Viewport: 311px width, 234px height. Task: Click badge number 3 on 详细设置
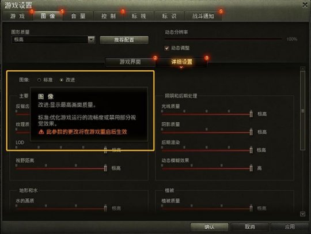point(207,58)
